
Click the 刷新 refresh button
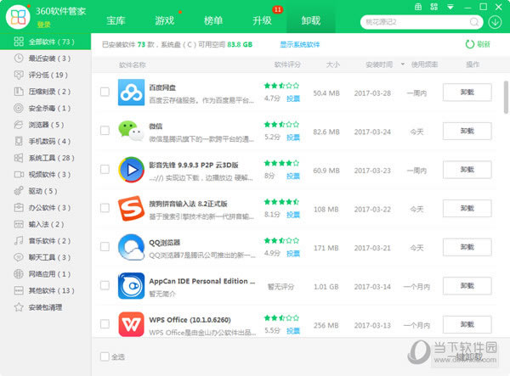click(x=478, y=44)
